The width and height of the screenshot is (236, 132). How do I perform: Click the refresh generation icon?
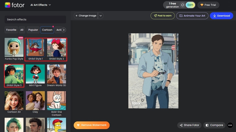tap(183, 5)
